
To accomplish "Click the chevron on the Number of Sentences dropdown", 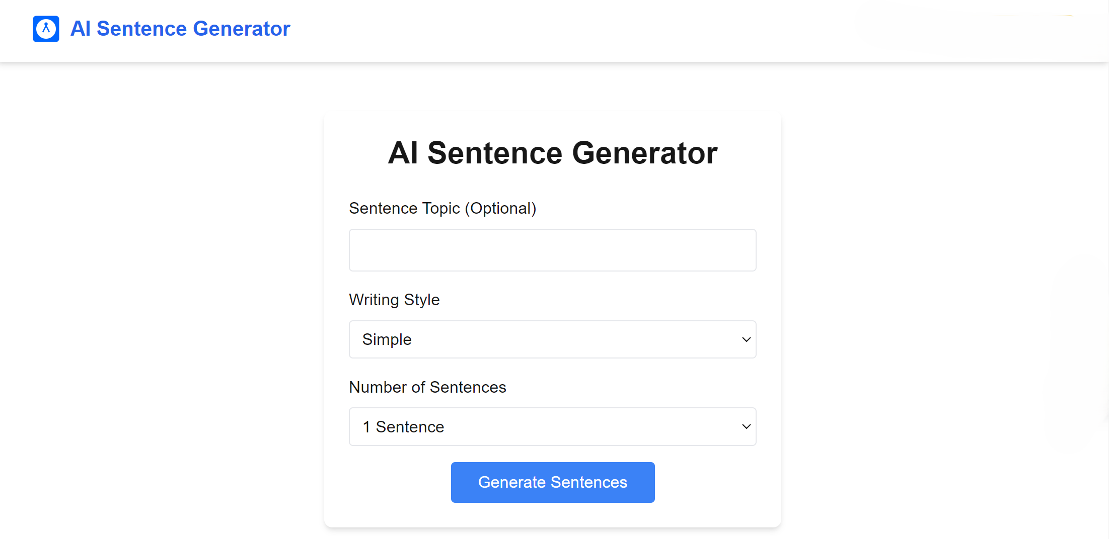I will tap(746, 426).
